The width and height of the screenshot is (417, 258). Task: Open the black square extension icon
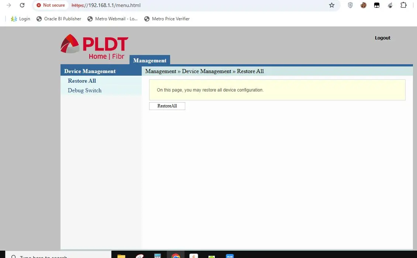pos(377,5)
